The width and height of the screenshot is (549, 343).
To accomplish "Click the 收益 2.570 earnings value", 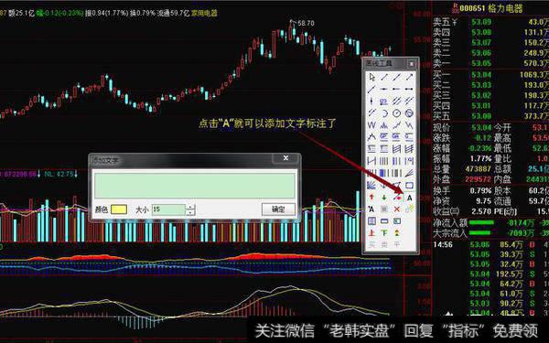I will tap(481, 211).
